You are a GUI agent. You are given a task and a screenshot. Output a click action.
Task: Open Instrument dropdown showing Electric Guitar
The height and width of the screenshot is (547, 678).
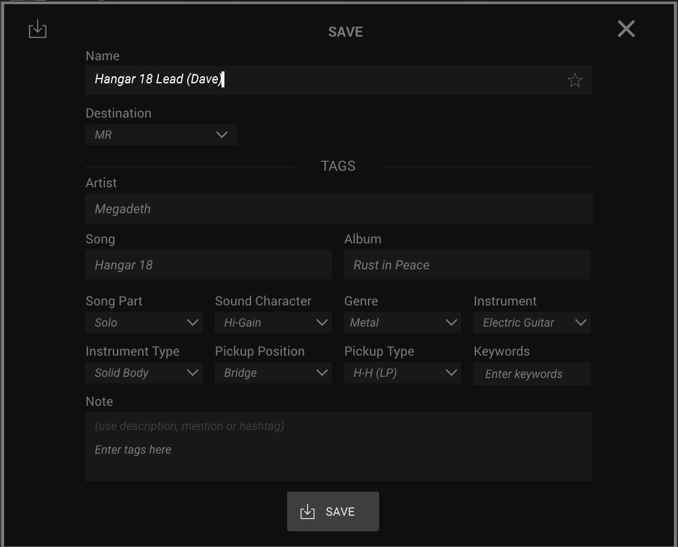(532, 323)
